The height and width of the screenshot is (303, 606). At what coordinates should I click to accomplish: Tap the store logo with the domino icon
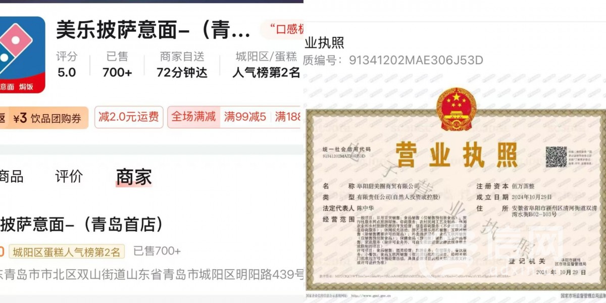[22, 55]
